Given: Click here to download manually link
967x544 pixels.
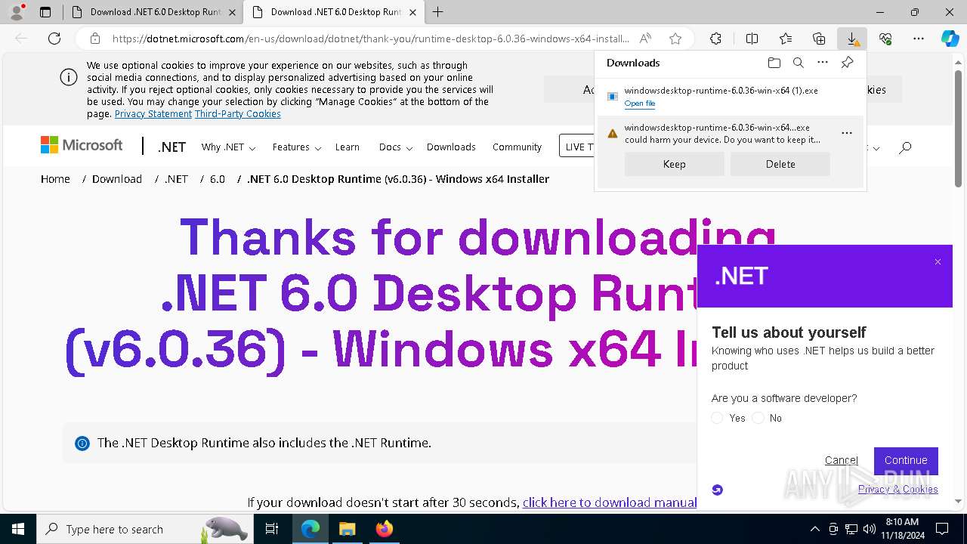Looking at the screenshot, I should pos(610,502).
